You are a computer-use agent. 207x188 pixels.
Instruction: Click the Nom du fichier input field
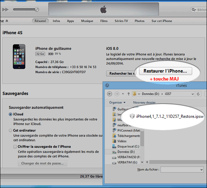click(x=182, y=170)
